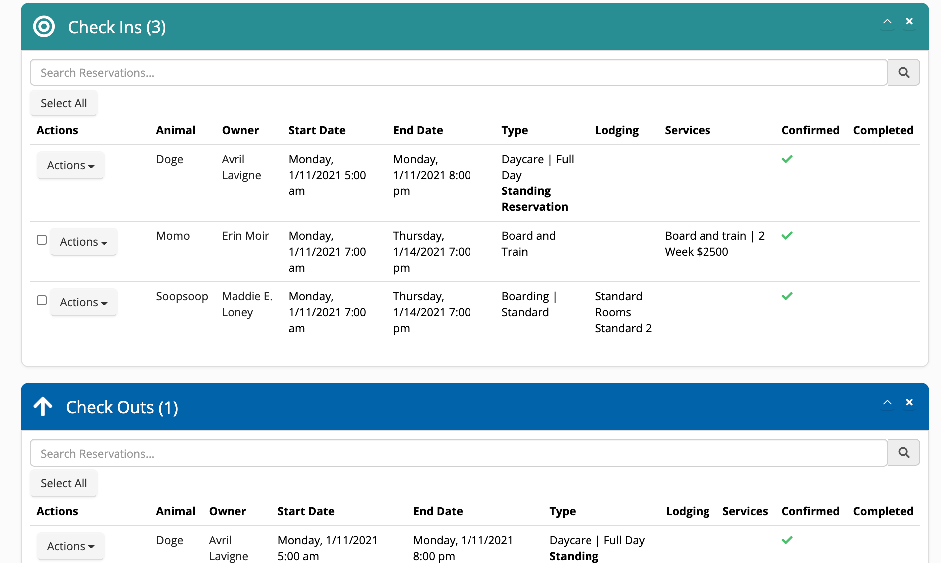
Task: Click the search icon in Check Outs panel
Action: click(x=904, y=453)
